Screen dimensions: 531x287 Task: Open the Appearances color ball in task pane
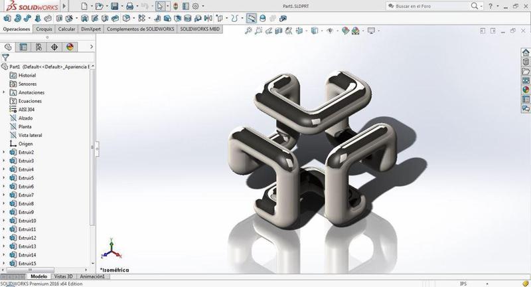click(526, 90)
